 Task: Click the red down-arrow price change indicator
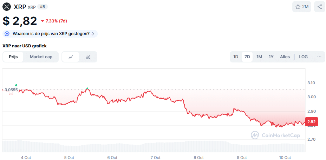point(43,21)
